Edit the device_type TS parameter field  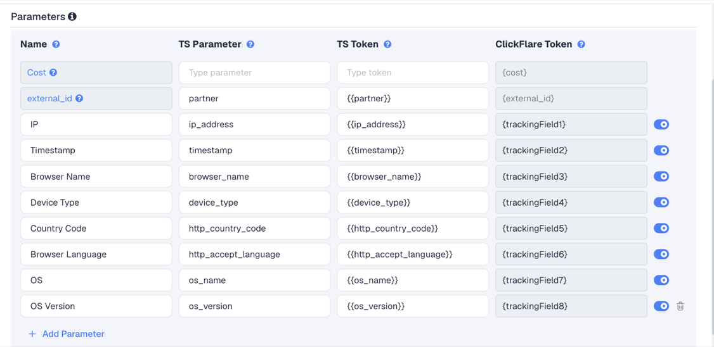point(254,202)
